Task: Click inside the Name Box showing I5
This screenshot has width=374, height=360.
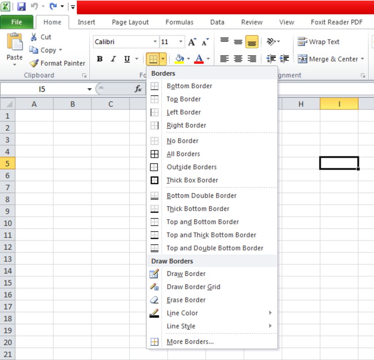Action: pos(42,89)
